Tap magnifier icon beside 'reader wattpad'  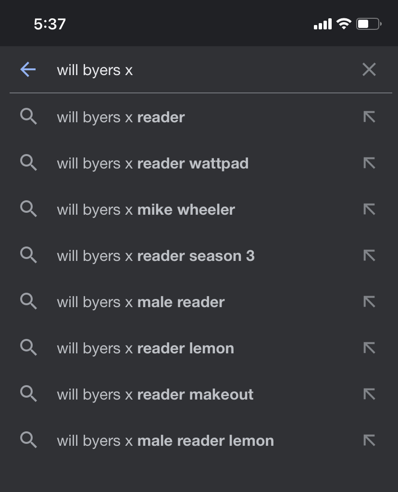pyautogui.click(x=29, y=163)
